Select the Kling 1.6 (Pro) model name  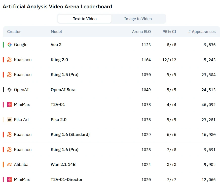tap(64, 150)
